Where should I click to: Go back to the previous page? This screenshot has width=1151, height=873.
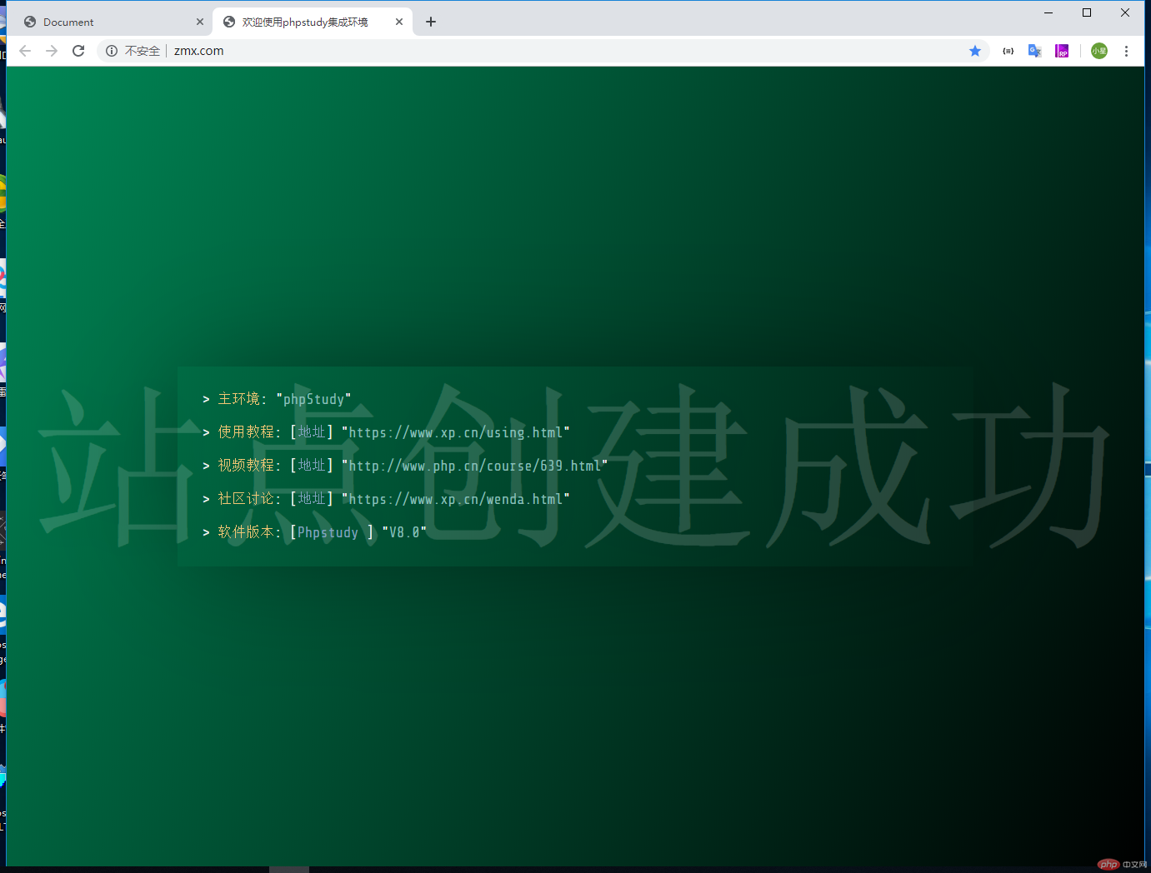tap(25, 51)
